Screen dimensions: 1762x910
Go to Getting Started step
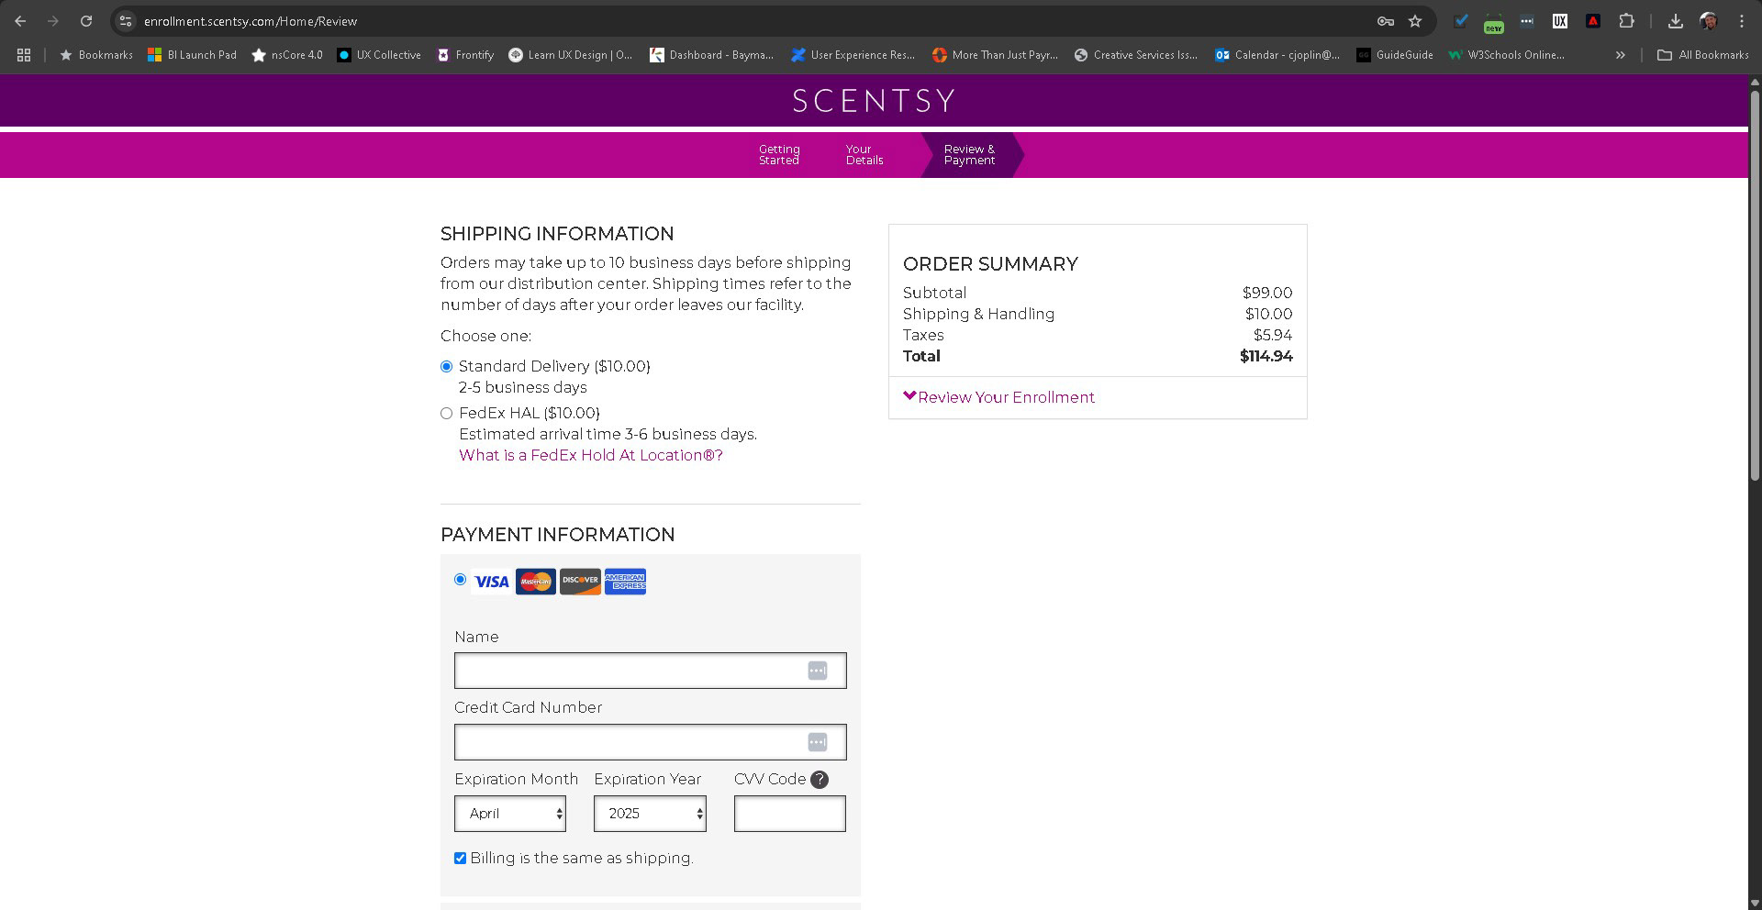[779, 155]
